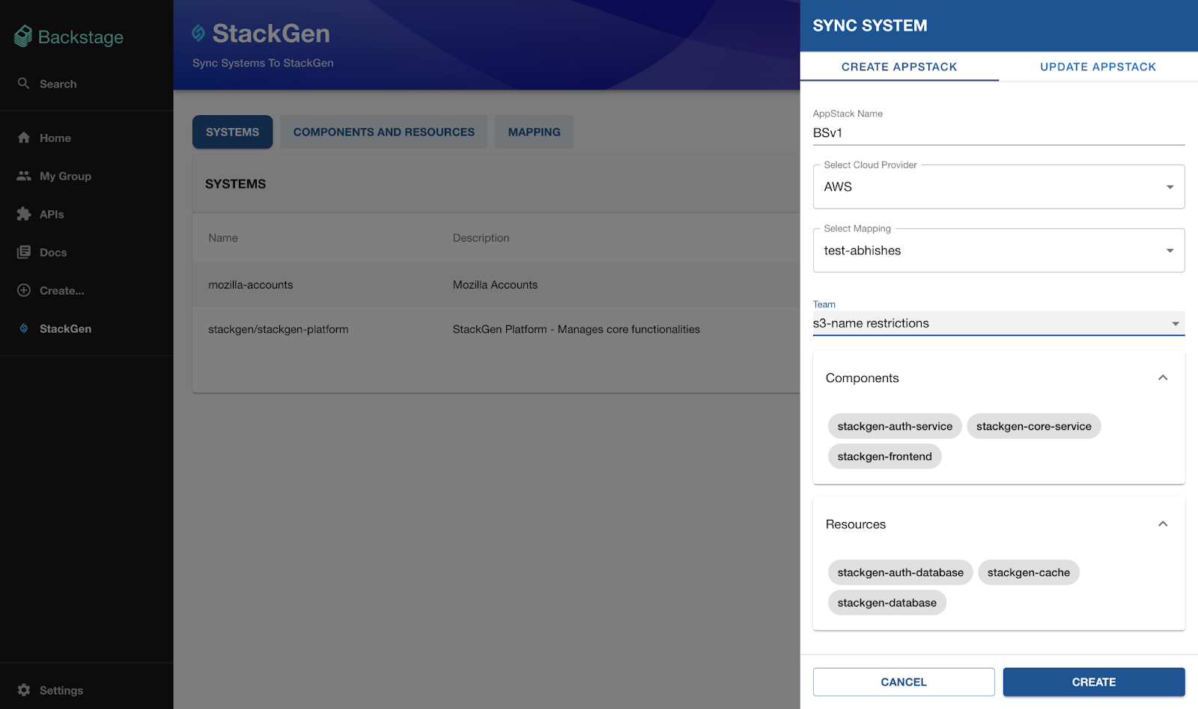Click the Sync Systems To StackGen subtitle
This screenshot has width=1198, height=709.
[263, 63]
